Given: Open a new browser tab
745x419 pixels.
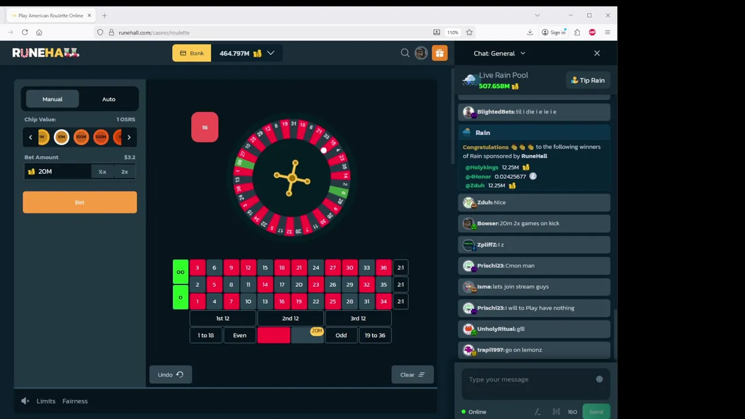Looking at the screenshot, I should click(x=104, y=15).
